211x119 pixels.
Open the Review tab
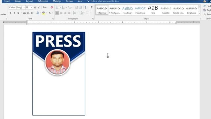(x=69, y=1)
